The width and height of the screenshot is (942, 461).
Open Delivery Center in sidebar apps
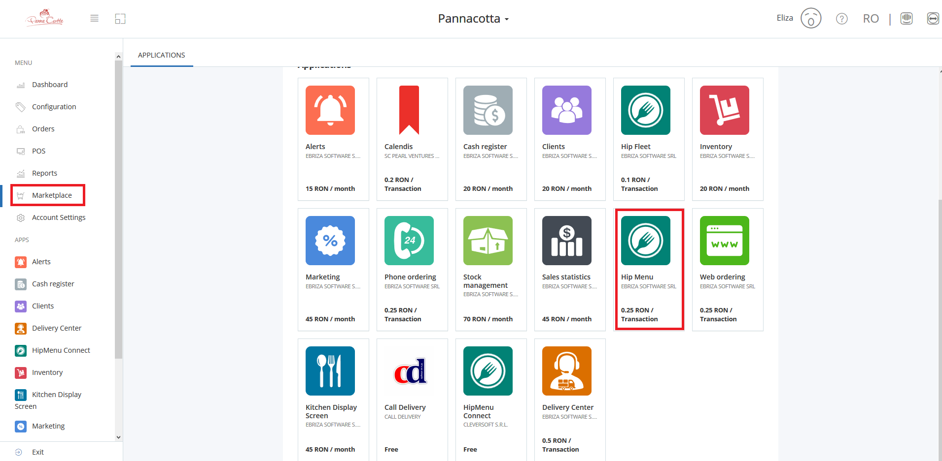point(57,328)
